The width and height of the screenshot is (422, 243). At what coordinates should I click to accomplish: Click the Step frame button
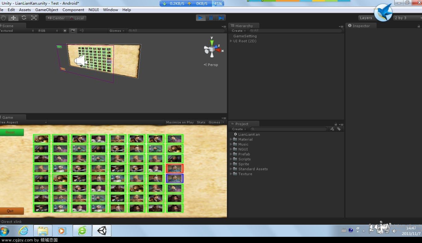pos(221,18)
